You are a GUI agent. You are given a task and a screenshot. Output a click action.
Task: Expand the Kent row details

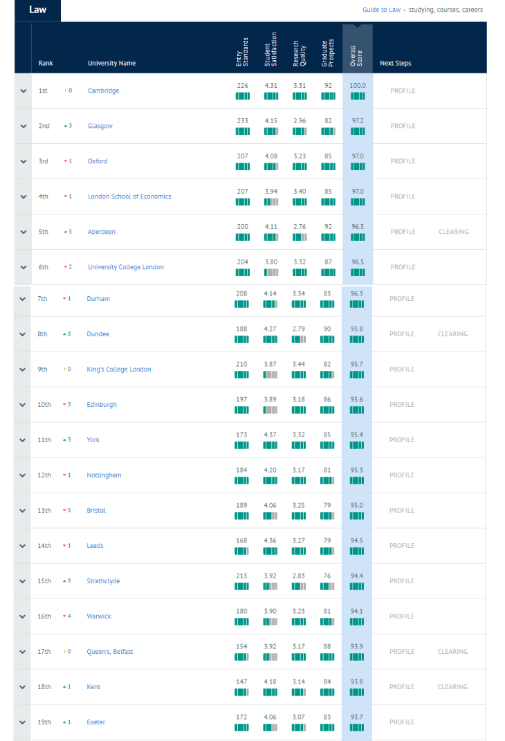click(x=21, y=686)
